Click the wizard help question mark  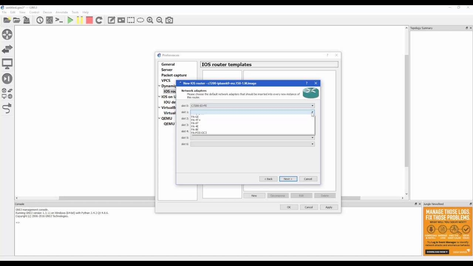(306, 83)
